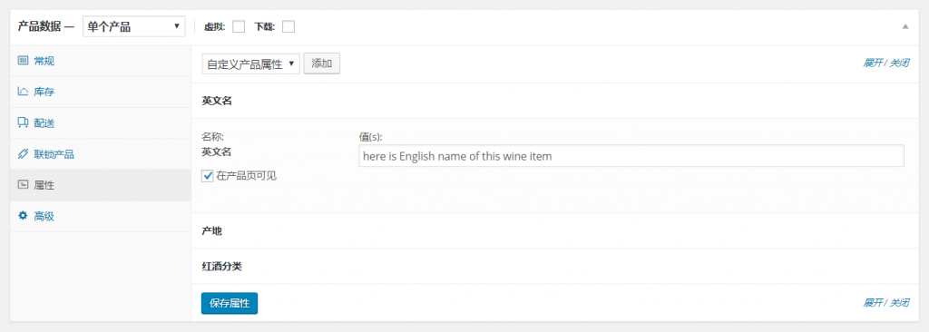Image resolution: width=929 pixels, height=332 pixels.
Task: Collapse the 产品数据 panel with the triangle icon
Action: coord(905,26)
